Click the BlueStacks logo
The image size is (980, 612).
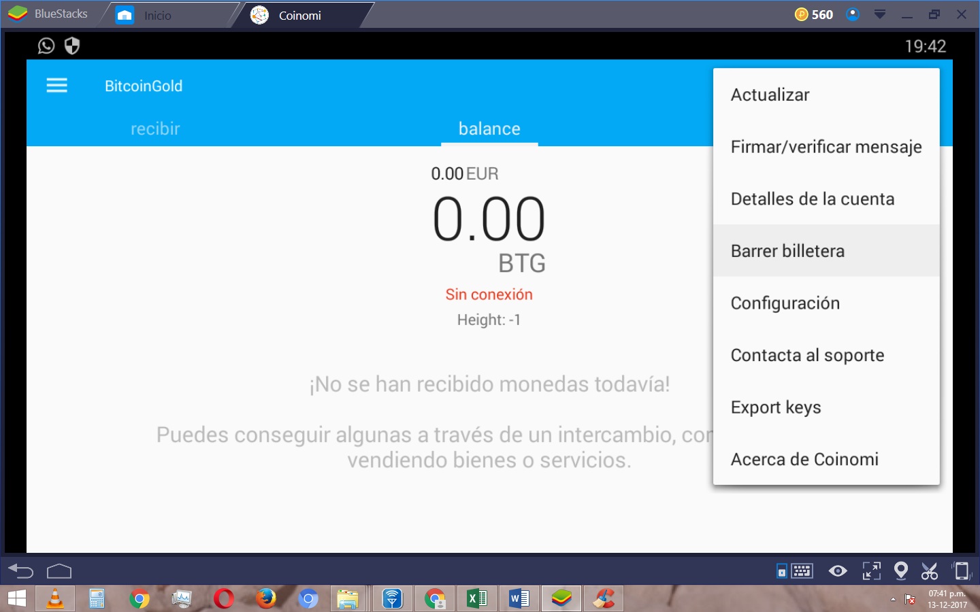coord(17,14)
